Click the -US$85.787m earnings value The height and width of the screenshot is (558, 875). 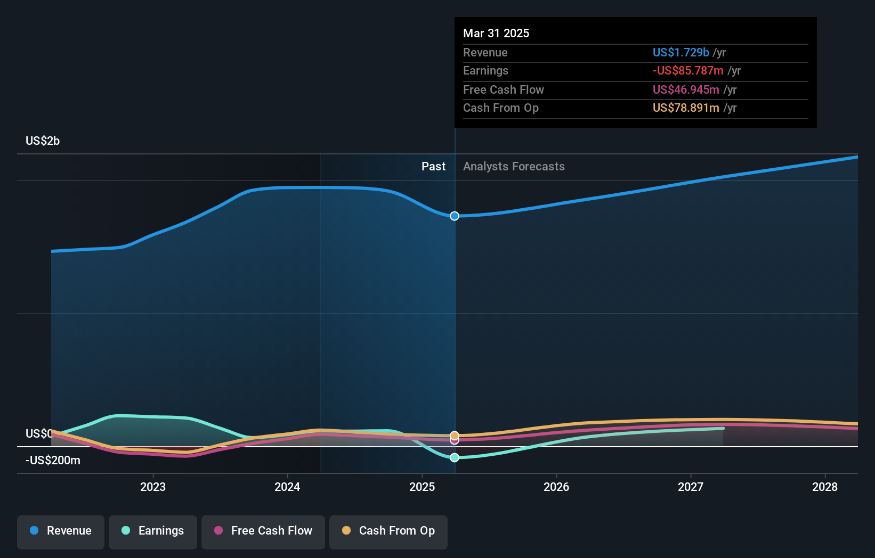click(688, 70)
